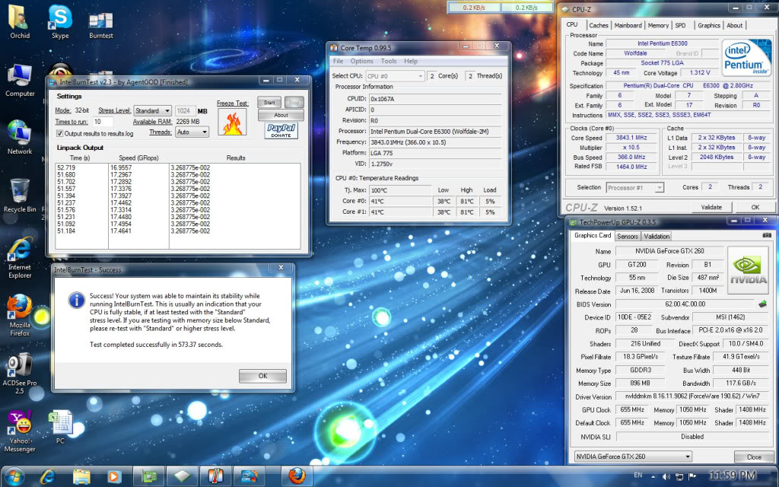This screenshot has height=487, width=779.
Task: Click the Action Center flag tray icon
Action: [x=692, y=476]
